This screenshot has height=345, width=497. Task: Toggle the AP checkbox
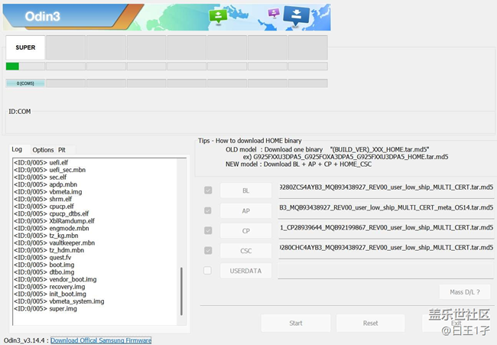click(x=208, y=210)
